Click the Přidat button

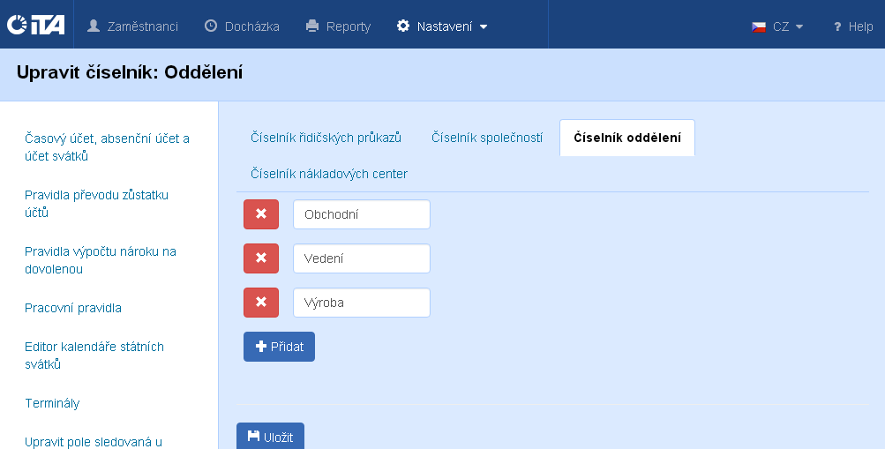[279, 347]
